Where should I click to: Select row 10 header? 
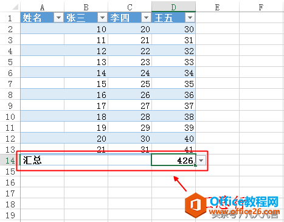point(10,117)
